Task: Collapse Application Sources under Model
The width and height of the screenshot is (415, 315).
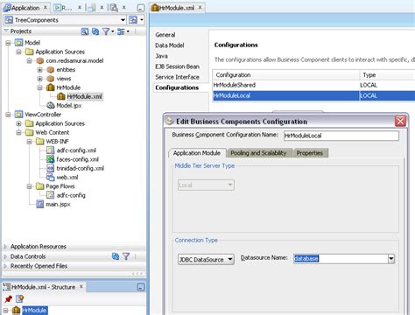Action: point(19,52)
